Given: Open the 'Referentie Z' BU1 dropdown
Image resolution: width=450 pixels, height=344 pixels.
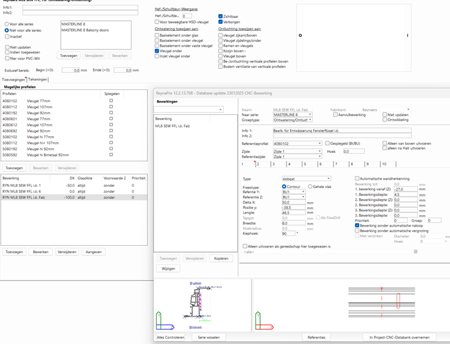Looking at the screenshot, I should [303, 197].
